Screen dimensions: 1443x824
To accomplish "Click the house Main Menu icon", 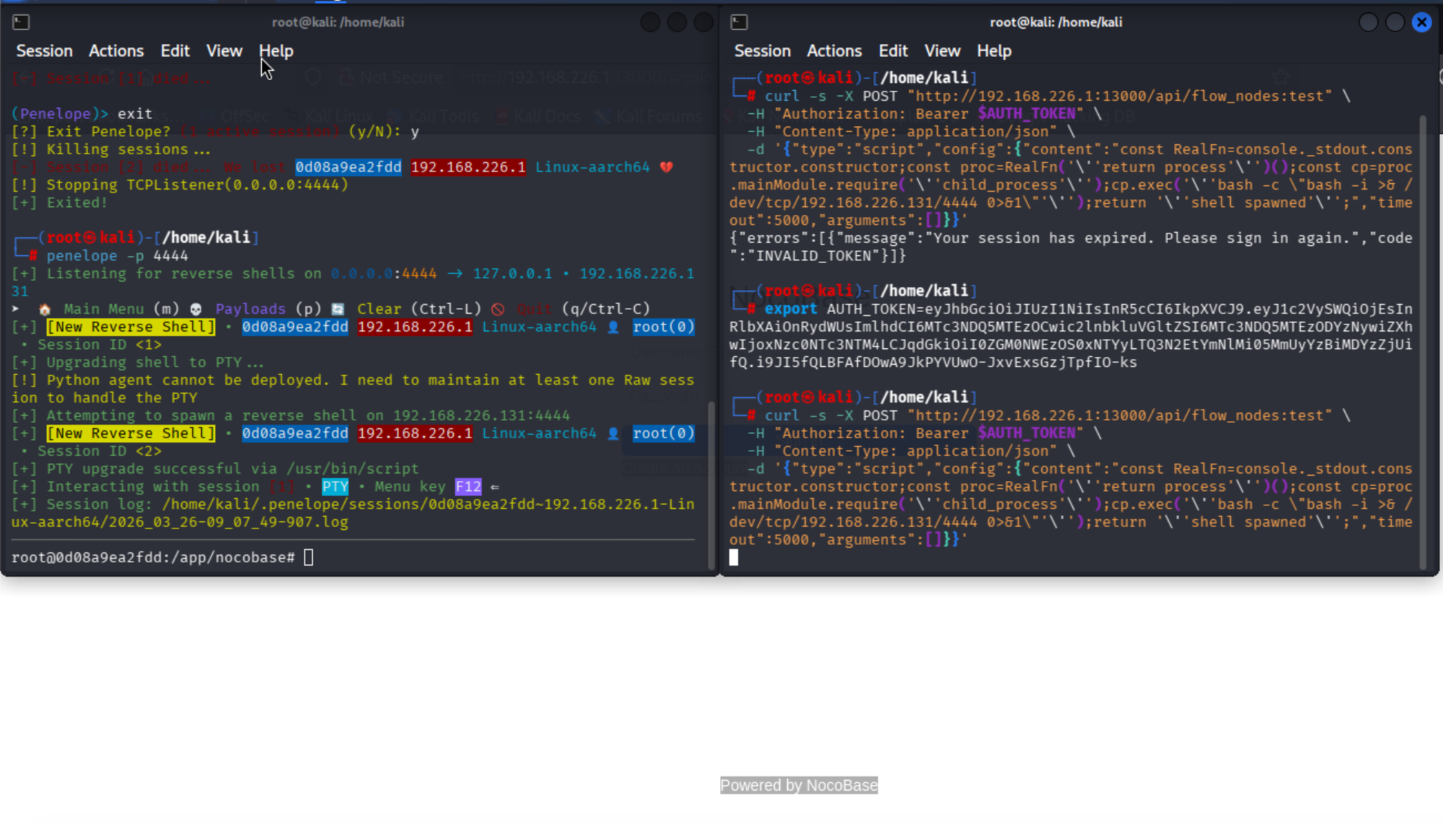I will coord(45,309).
